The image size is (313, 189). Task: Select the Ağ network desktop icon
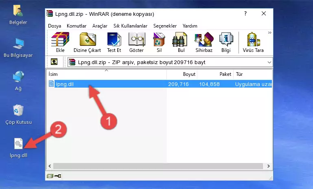pyautogui.click(x=18, y=81)
